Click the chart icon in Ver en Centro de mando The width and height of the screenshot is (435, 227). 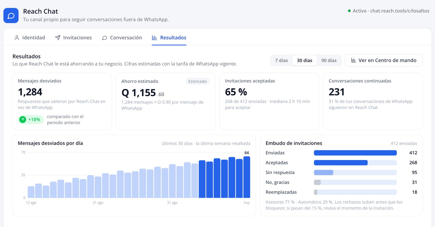pos(354,60)
